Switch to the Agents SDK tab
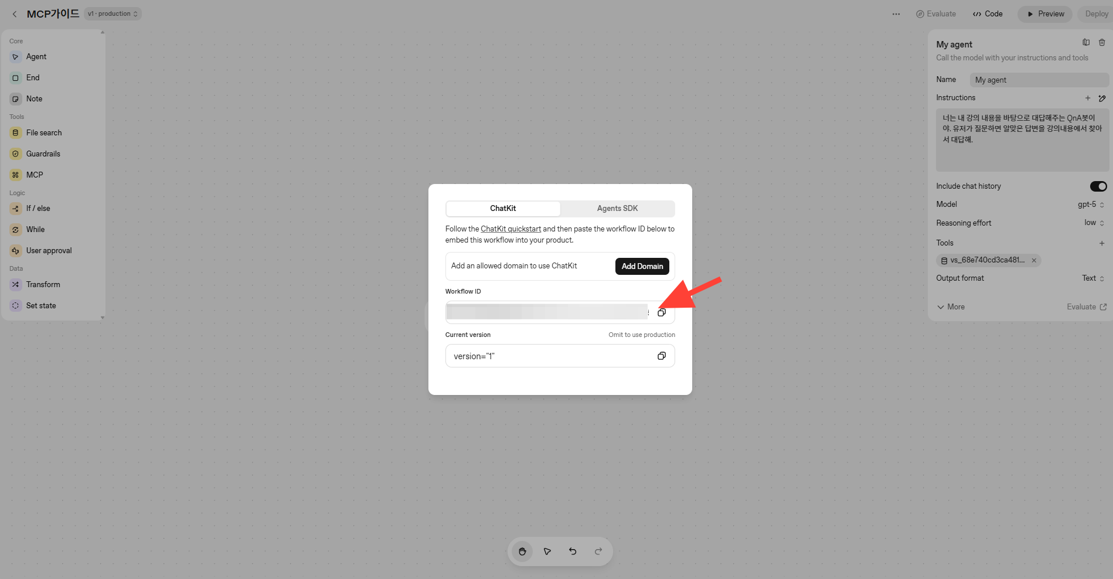 tap(617, 209)
